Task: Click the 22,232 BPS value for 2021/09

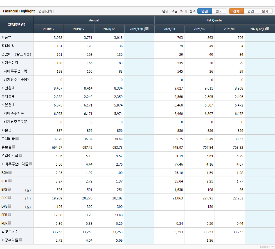Action: click(x=238, y=198)
